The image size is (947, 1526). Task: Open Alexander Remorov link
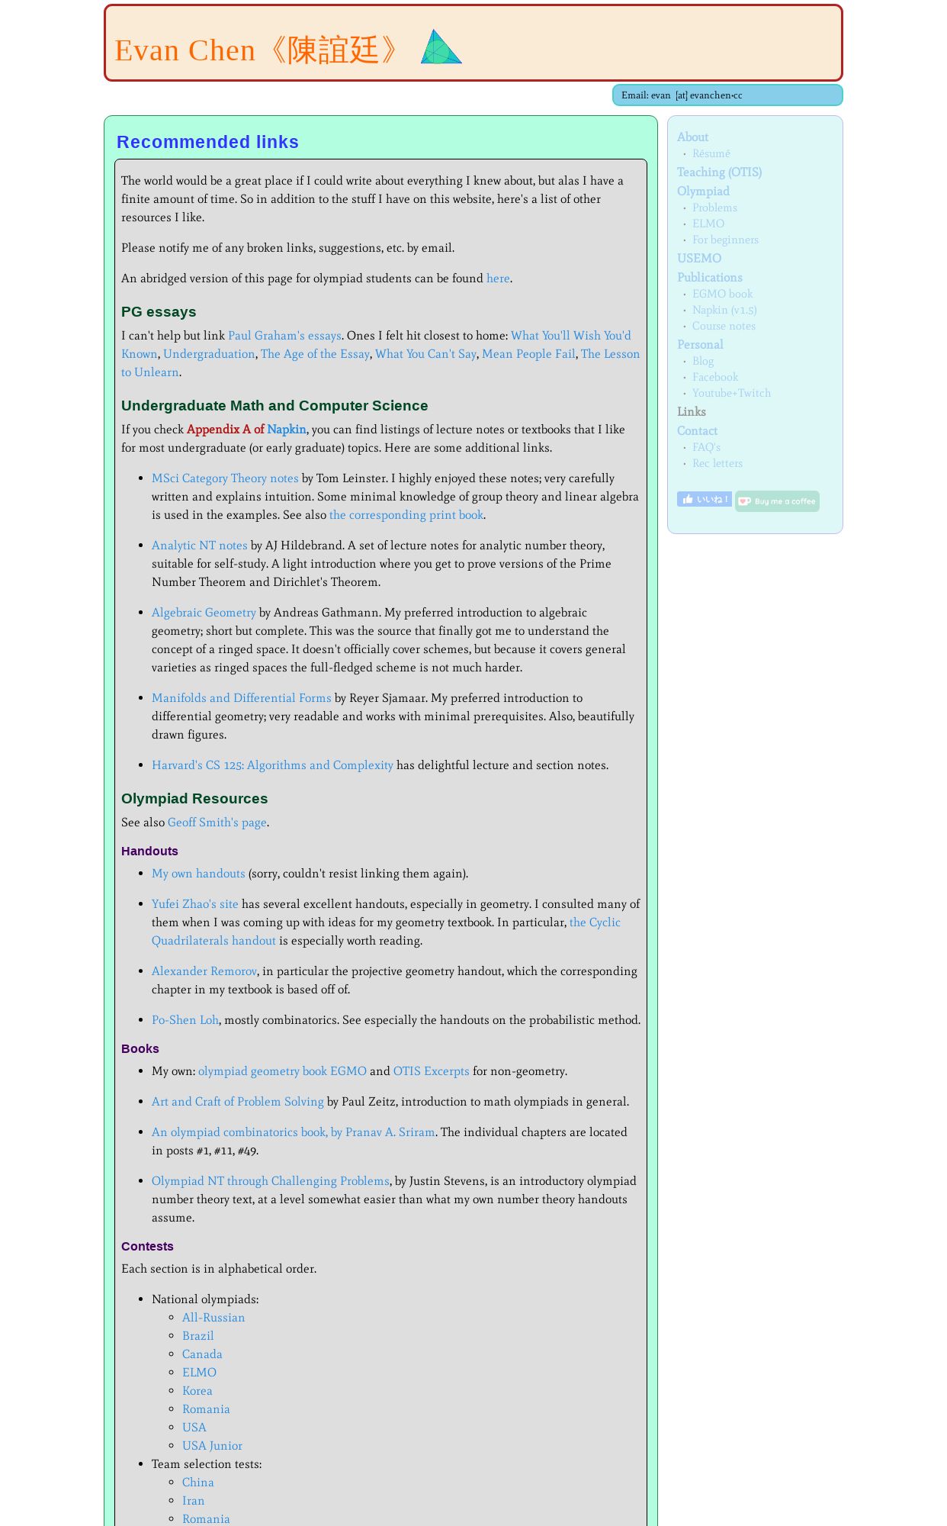pos(204,971)
